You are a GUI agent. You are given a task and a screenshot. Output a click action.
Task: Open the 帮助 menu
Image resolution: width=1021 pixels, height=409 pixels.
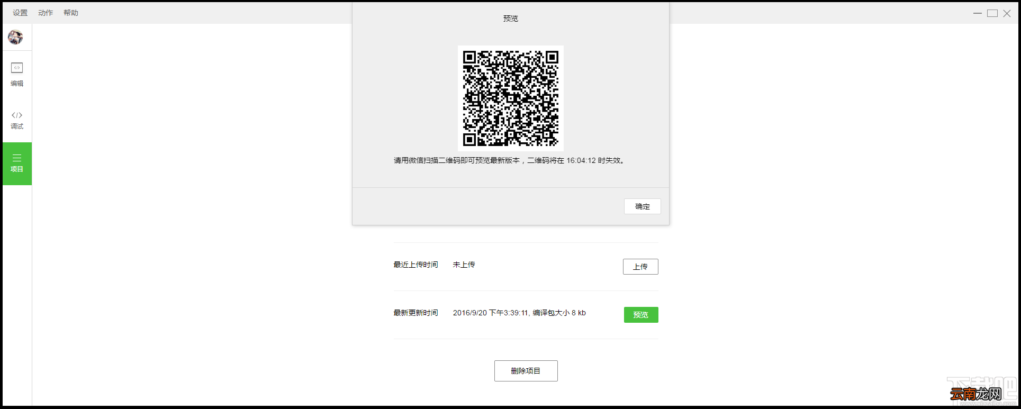71,13
